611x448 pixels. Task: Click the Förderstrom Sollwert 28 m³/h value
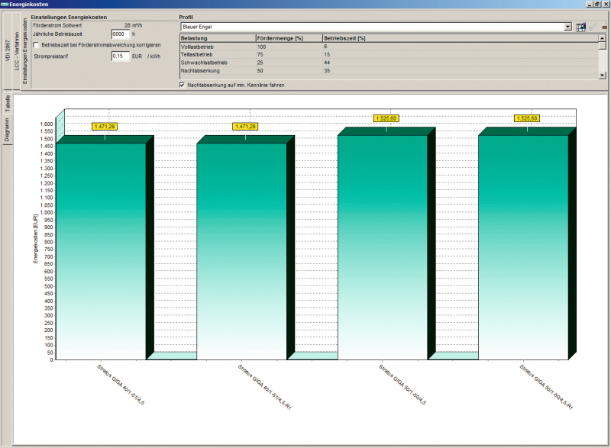133,25
